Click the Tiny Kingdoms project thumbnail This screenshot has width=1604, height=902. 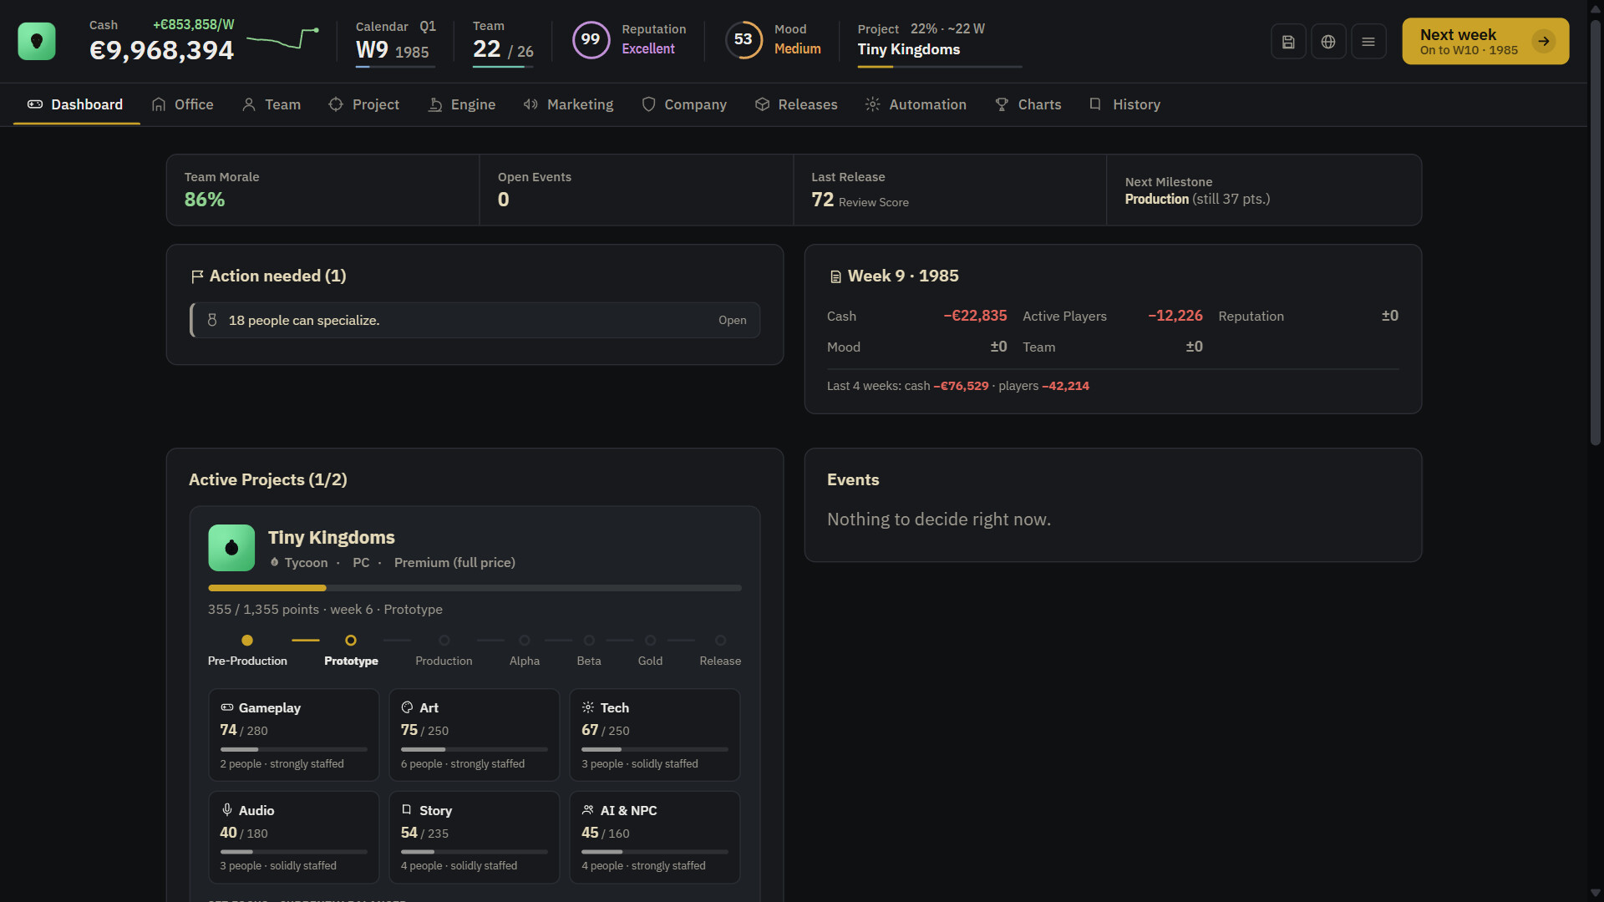[231, 548]
